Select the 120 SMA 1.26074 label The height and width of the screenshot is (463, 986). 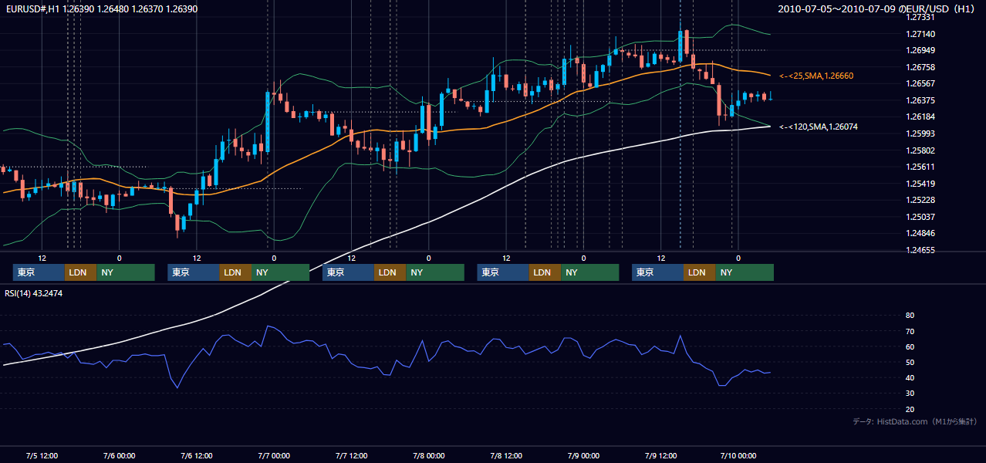(x=819, y=127)
